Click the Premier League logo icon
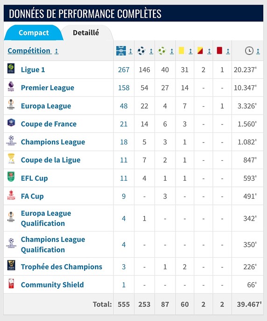The width and height of the screenshot is (267, 321). (11, 86)
